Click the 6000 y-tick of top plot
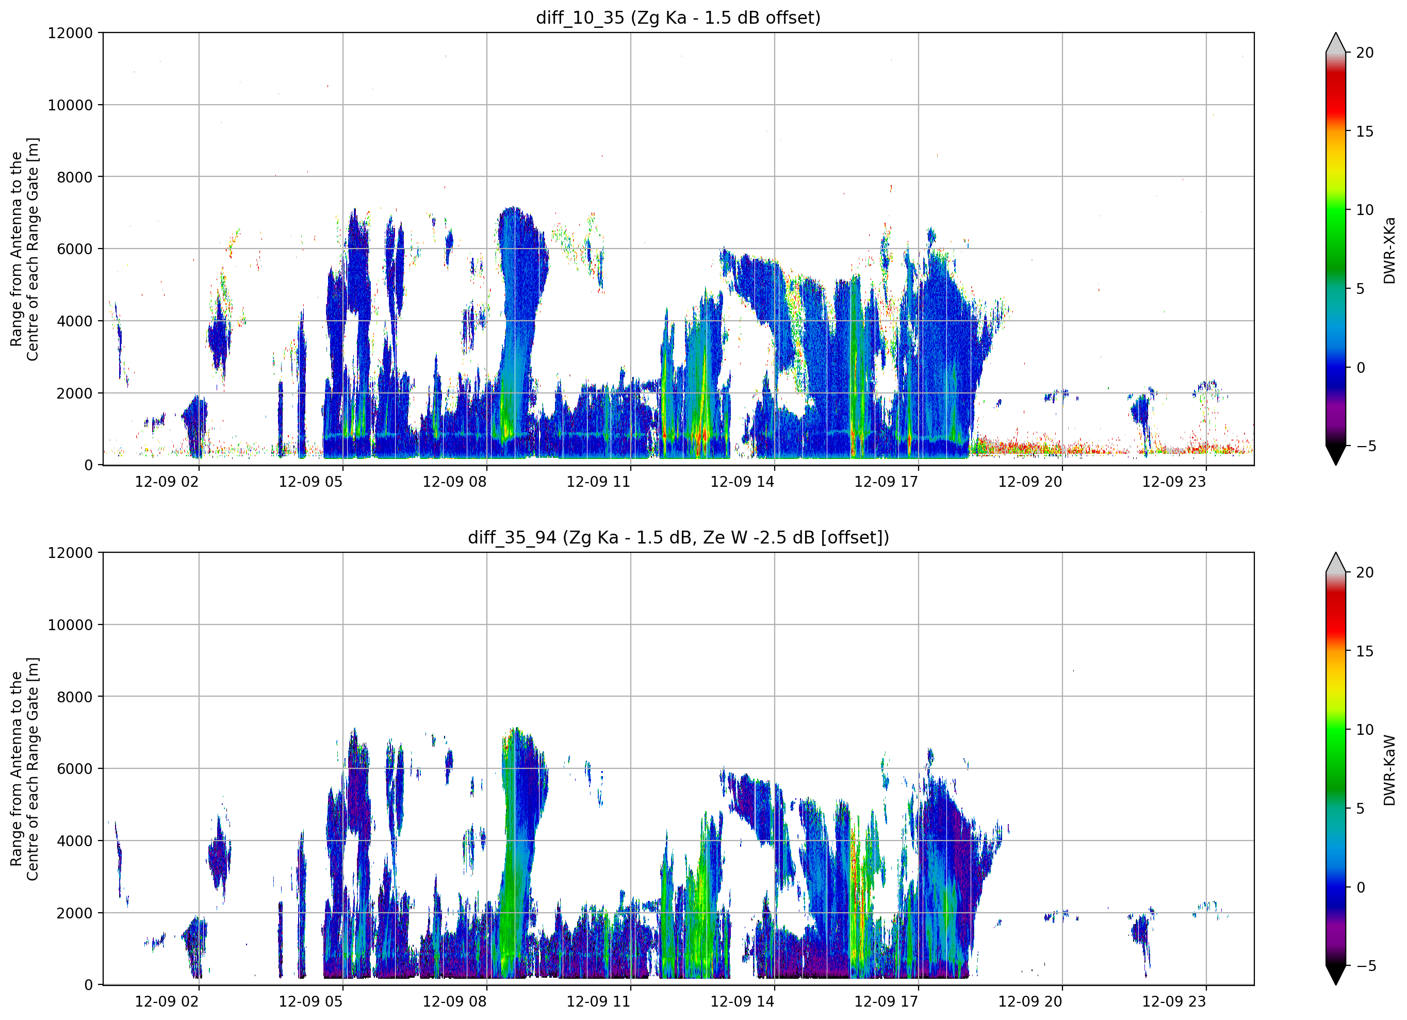Viewport: 1407px width, 1020px height. point(74,250)
